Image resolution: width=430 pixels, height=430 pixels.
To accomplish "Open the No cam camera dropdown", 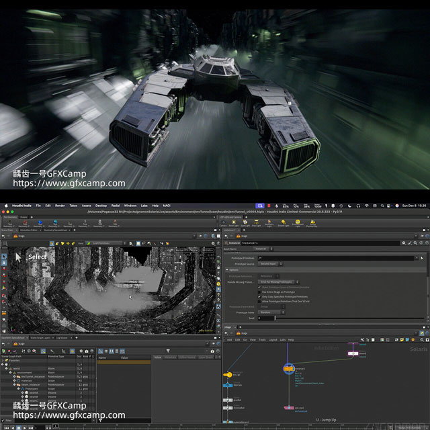I will coord(208,250).
